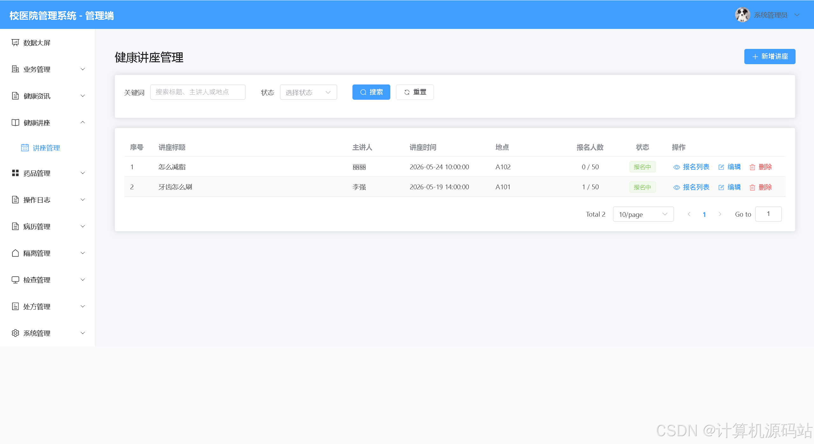Select the 讲座管理 submenu item
Screen dimensions: 814x444
[x=48, y=148]
